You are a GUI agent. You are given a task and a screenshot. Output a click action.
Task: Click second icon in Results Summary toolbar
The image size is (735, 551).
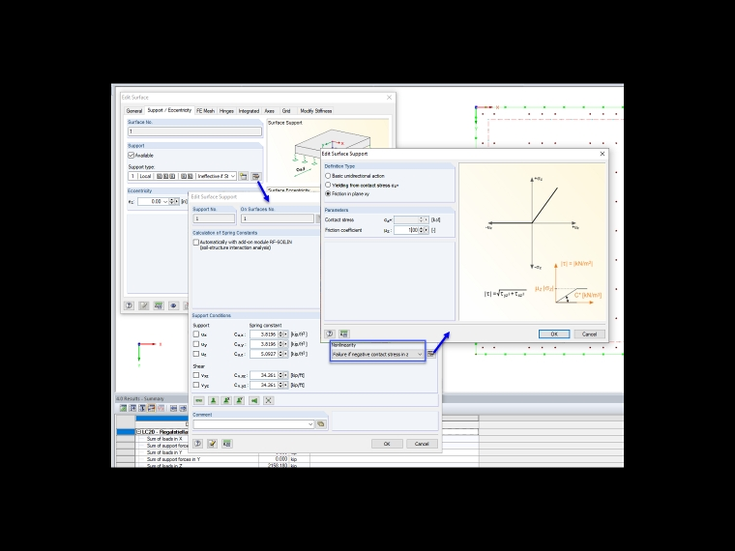coord(132,408)
